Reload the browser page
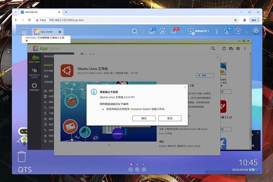The height and width of the screenshot is (182, 273). 29,20
